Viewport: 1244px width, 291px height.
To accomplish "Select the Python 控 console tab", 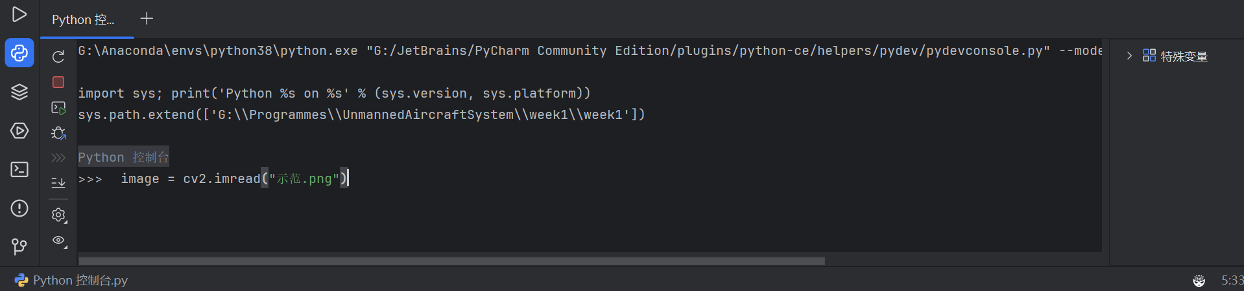I will [83, 19].
